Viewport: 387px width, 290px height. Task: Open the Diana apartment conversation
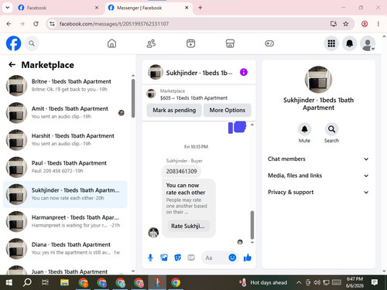(x=65, y=248)
